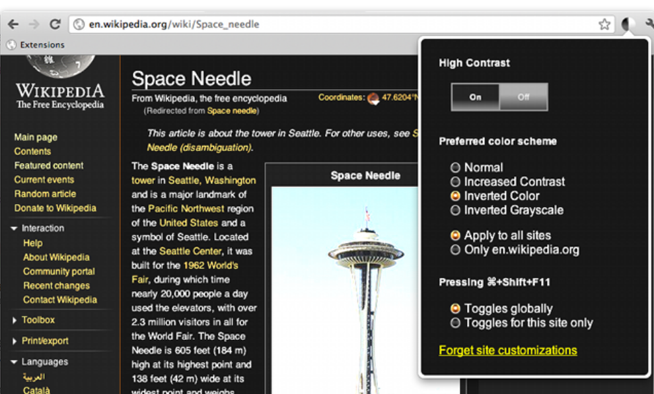Turn High Contrast off

click(x=523, y=97)
